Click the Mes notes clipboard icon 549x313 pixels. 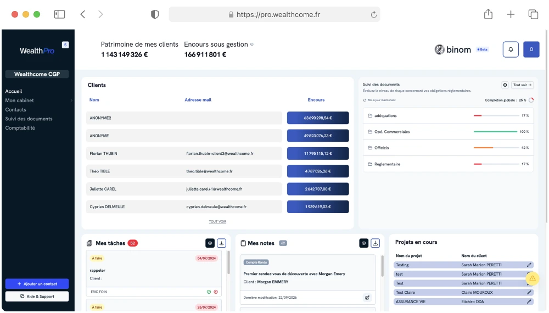point(243,243)
